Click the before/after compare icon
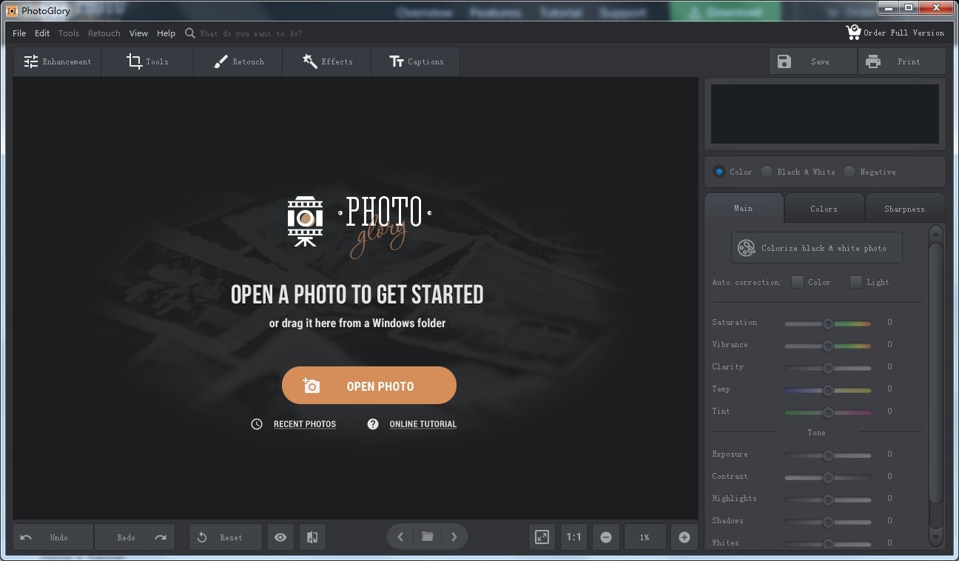959x561 pixels. coord(312,537)
